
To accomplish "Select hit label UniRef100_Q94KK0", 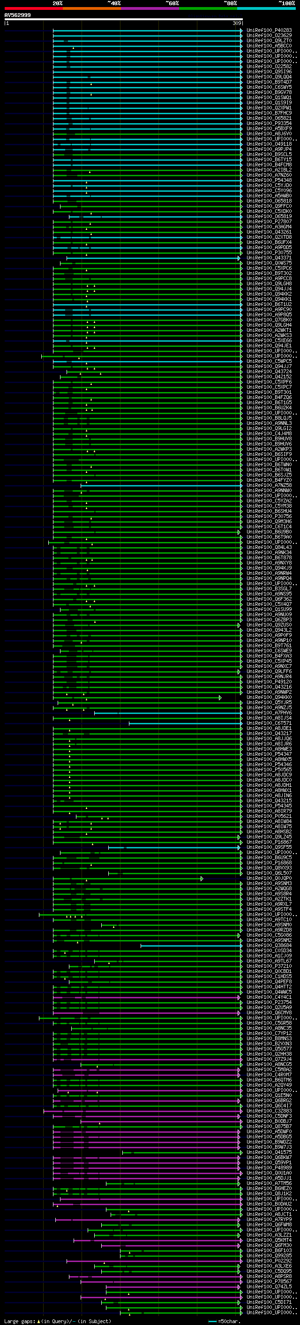I will [x=269, y=698].
